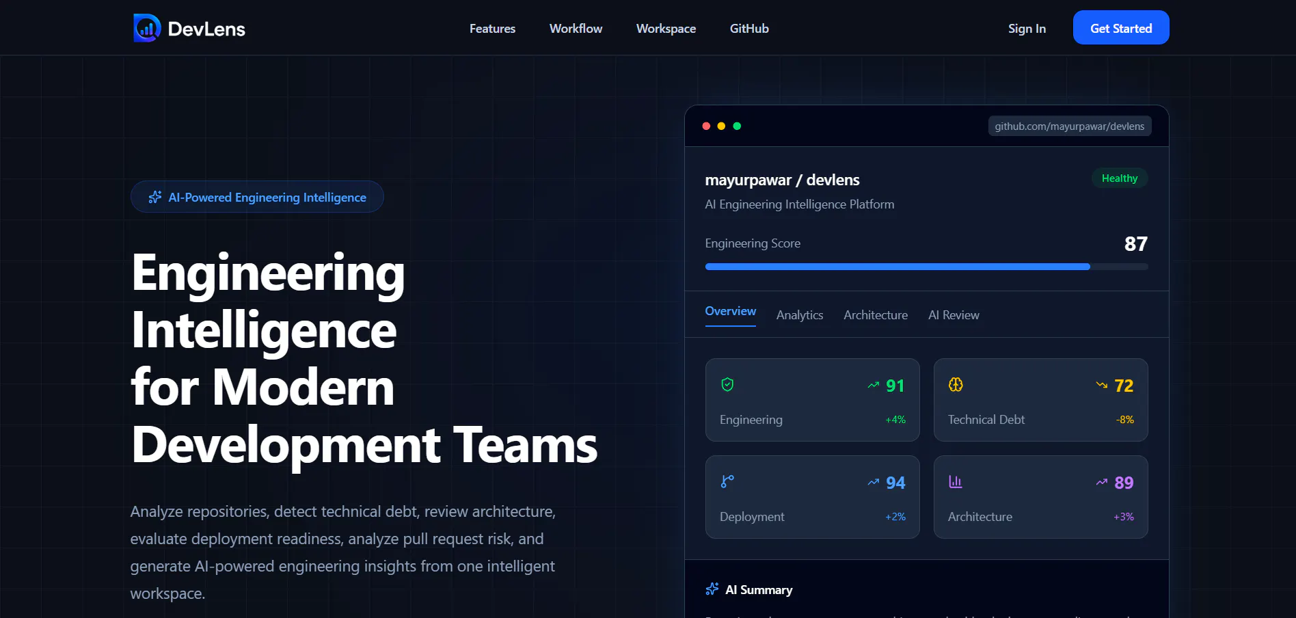Open the Deployment score card
Screen dimensions: 1296x618
pos(813,497)
